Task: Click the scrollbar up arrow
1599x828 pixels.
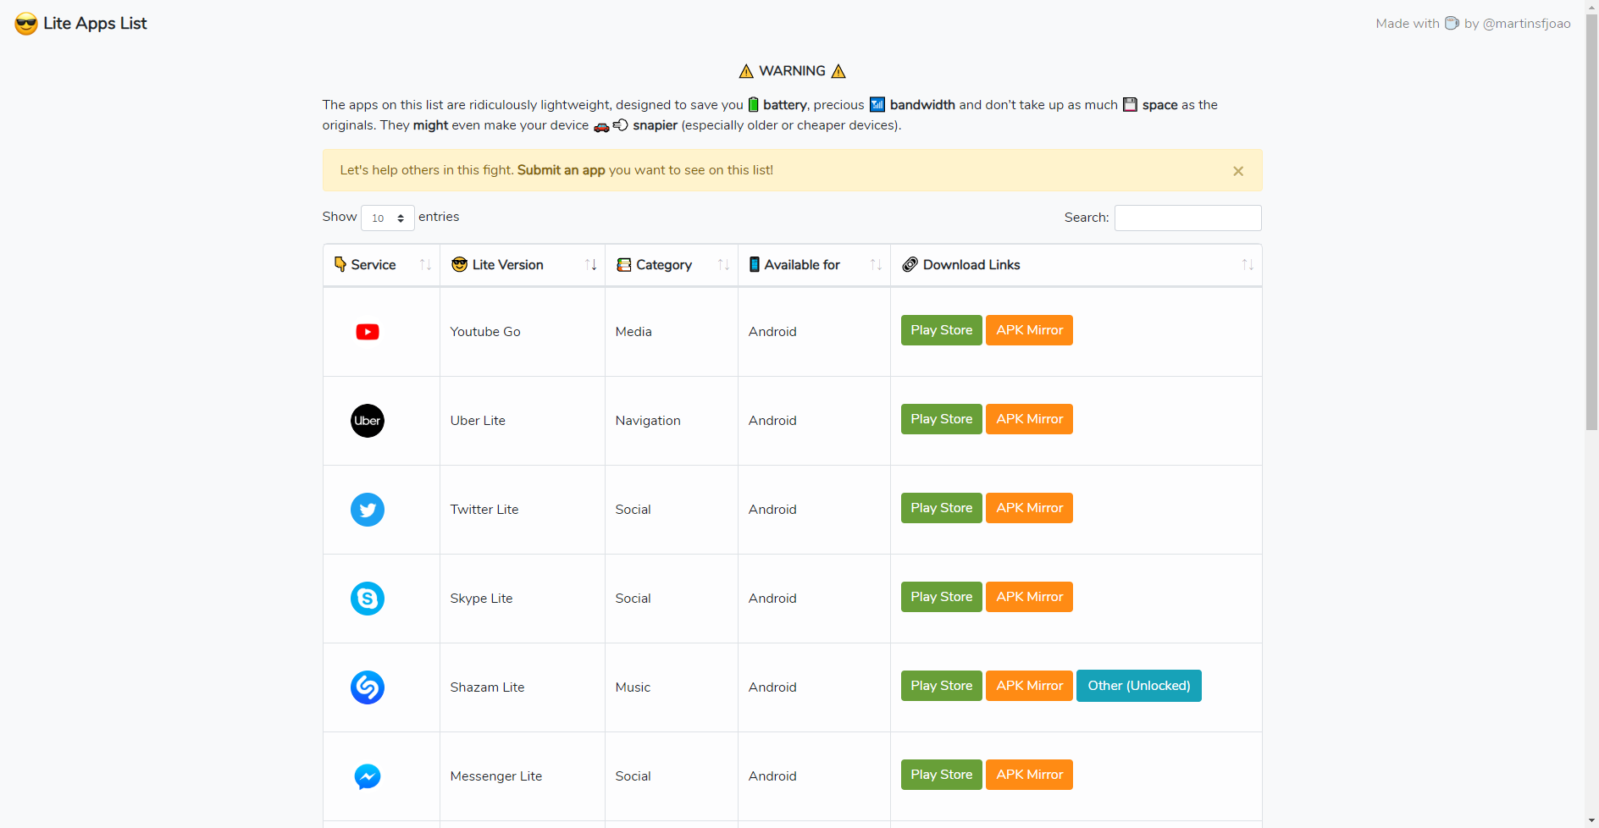Action: 1591,6
